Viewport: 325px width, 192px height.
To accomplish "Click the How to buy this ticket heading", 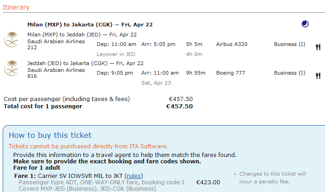I will click(x=50, y=135).
